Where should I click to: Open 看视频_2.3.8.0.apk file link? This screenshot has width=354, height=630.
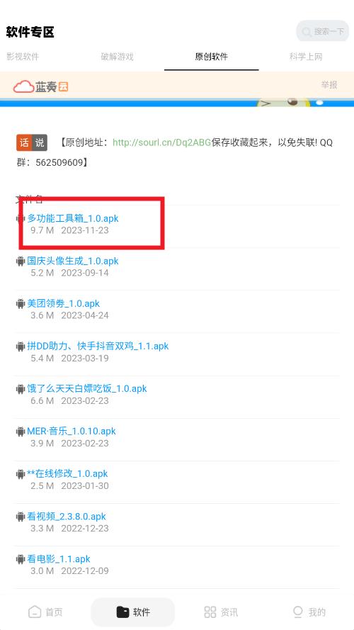click(x=67, y=517)
